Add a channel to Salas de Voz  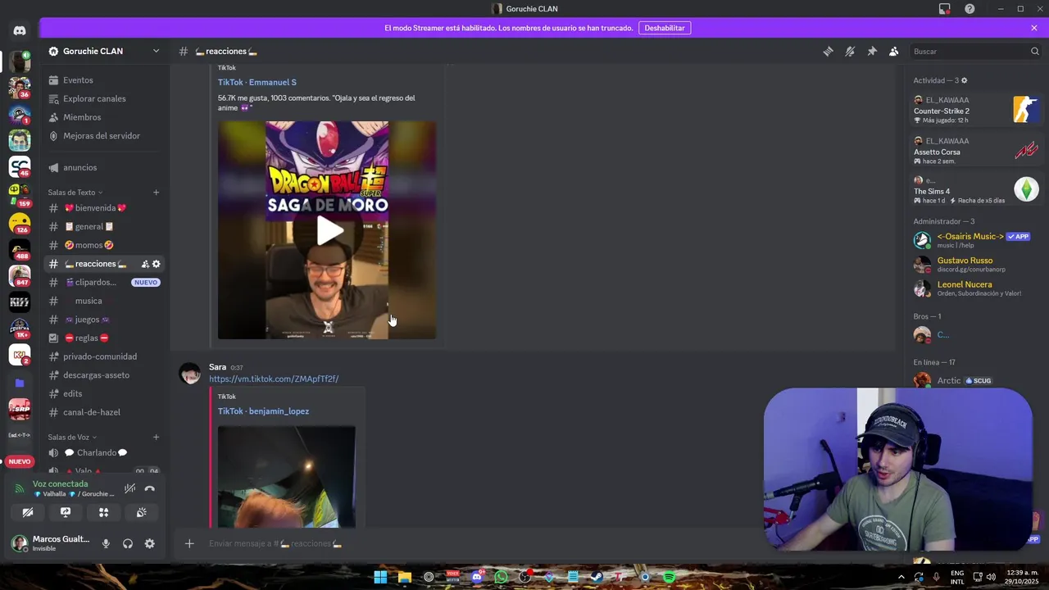[156, 438]
